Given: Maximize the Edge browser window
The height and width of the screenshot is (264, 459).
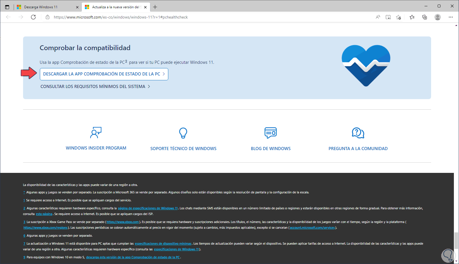Looking at the screenshot, I should tap(439, 6).
